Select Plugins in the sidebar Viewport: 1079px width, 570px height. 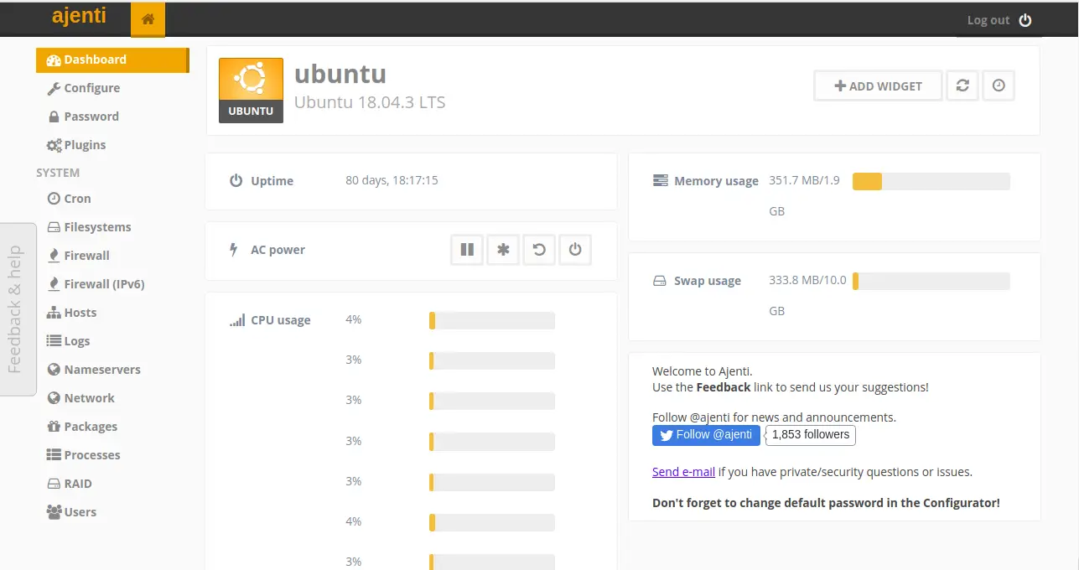pos(85,145)
